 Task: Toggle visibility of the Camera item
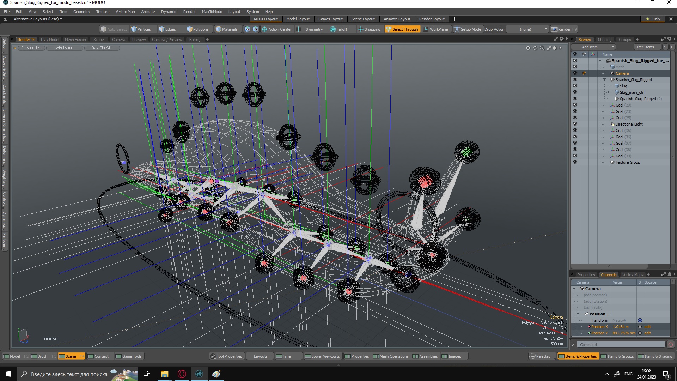[575, 73]
